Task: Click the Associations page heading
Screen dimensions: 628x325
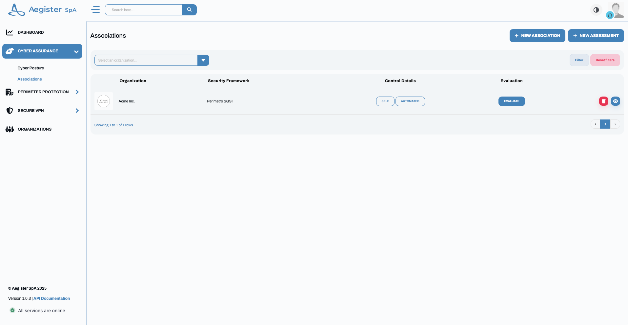Action: [x=108, y=36]
